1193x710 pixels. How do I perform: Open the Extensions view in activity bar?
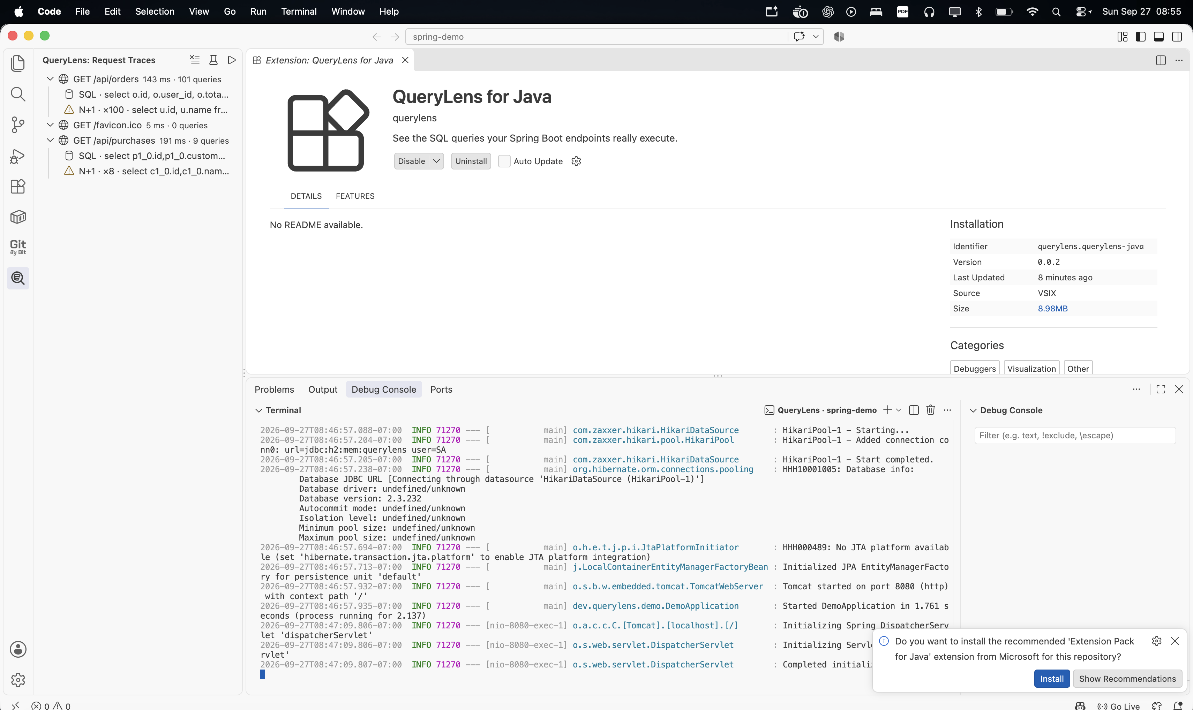coord(18,187)
